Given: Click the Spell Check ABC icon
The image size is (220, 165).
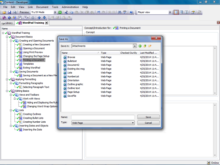Looking at the screenshot, I should click(x=125, y=12).
